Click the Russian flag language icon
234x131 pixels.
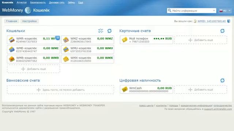click(221, 11)
